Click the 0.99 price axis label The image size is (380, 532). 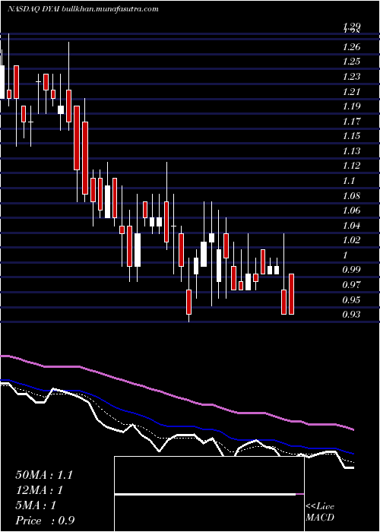(351, 270)
